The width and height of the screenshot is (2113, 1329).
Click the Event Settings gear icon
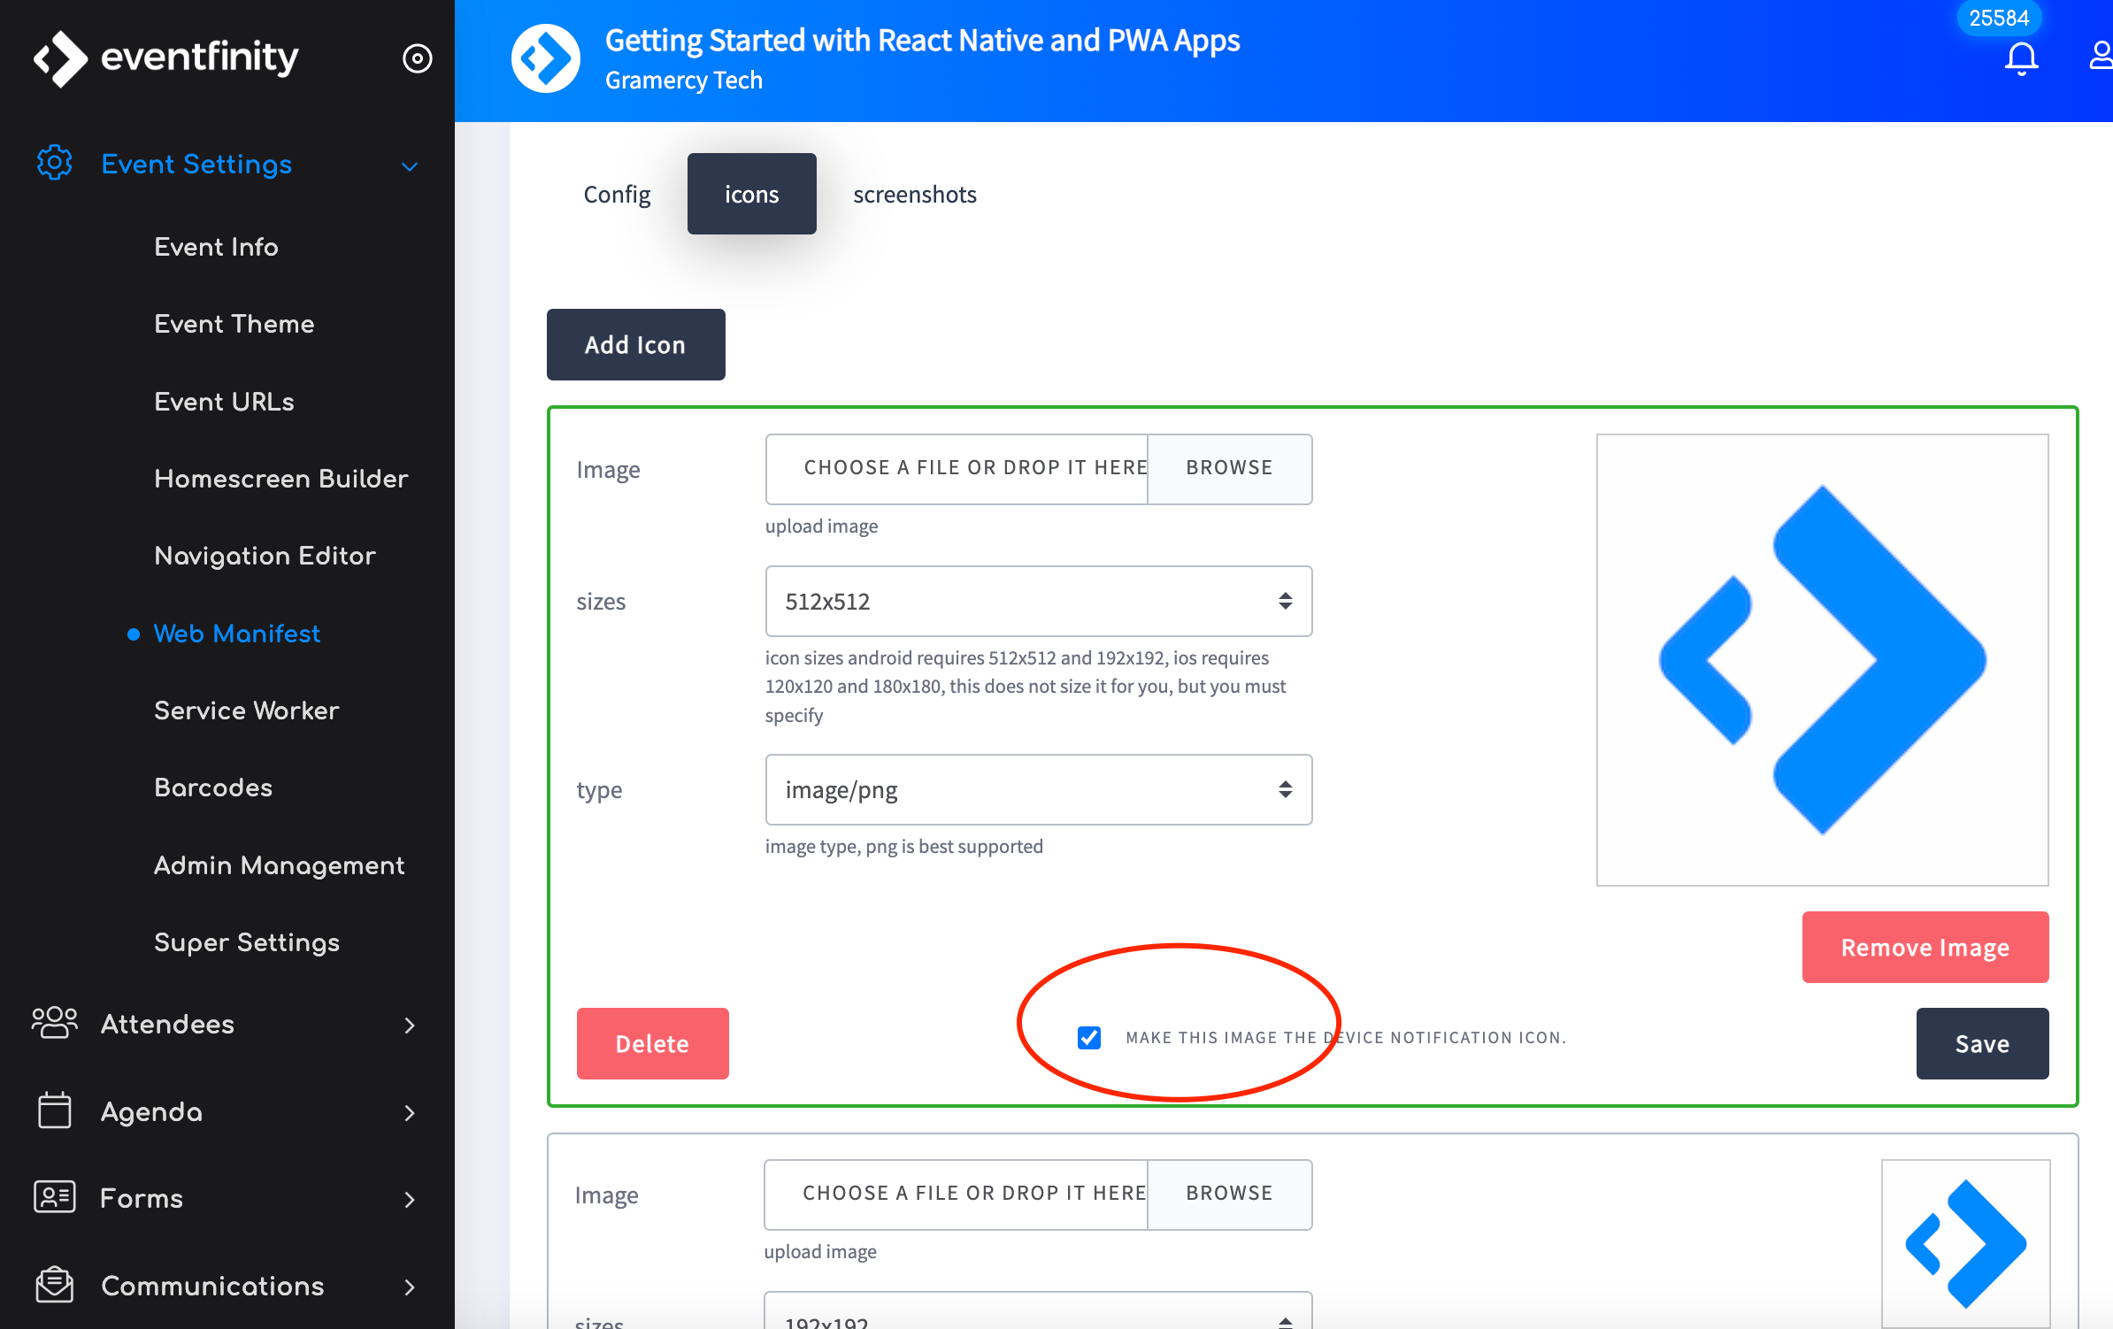[x=55, y=164]
